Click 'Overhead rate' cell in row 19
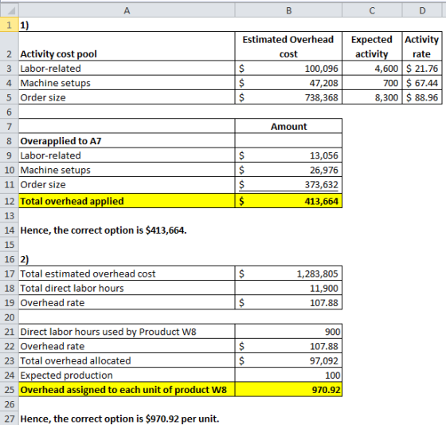Screen dimensions: 446x425 127,302
